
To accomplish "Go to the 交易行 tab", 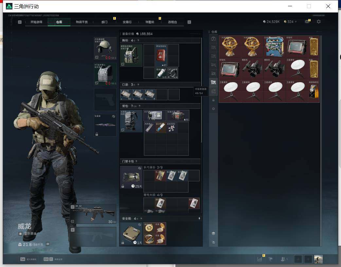I will [x=127, y=22].
